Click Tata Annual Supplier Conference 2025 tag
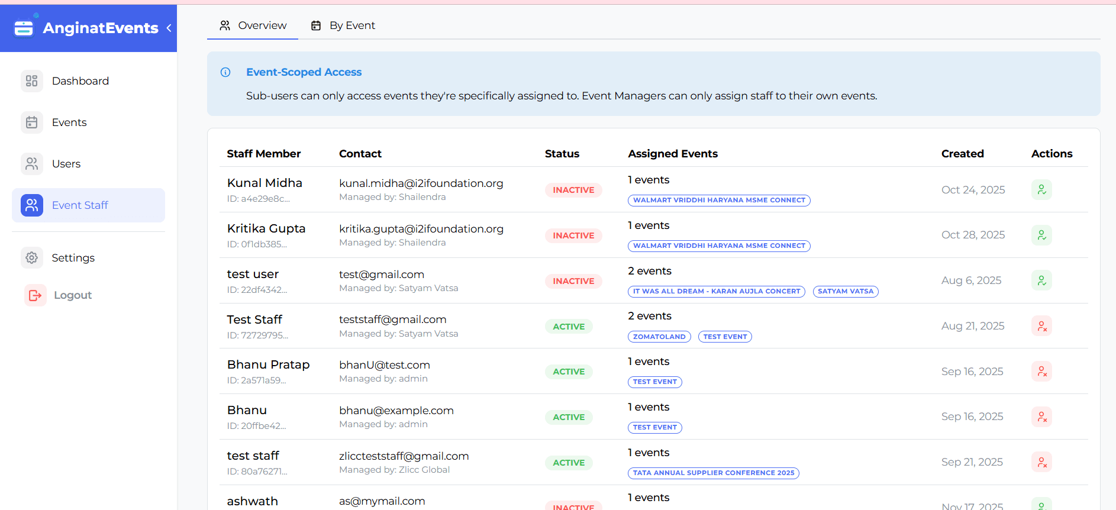This screenshot has height=510, width=1116. [x=713, y=473]
